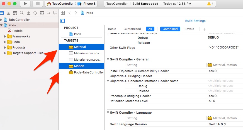Open the Swift Language Version Swift 4.0 popup
The height and width of the screenshot is (130, 243).
point(217,124)
